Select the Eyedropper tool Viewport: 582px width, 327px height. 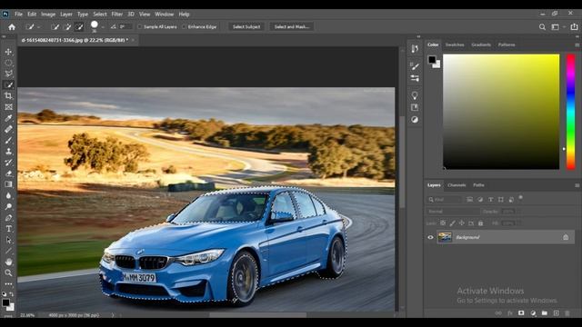point(8,118)
